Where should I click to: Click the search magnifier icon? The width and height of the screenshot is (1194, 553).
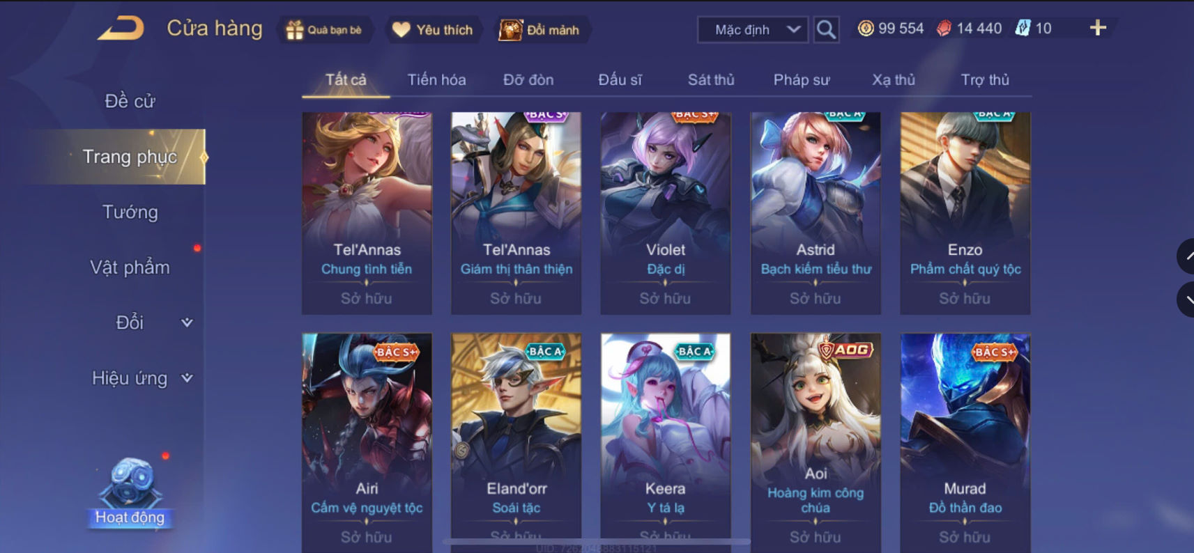tap(826, 30)
